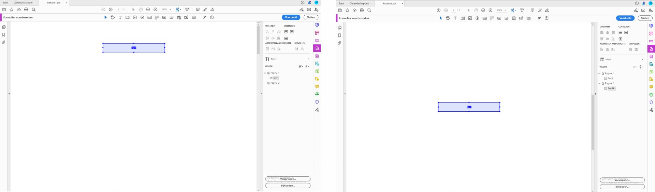The width and height of the screenshot is (655, 192).
Task: Add comment note icon in right window toolbar
Action: coord(533,10)
